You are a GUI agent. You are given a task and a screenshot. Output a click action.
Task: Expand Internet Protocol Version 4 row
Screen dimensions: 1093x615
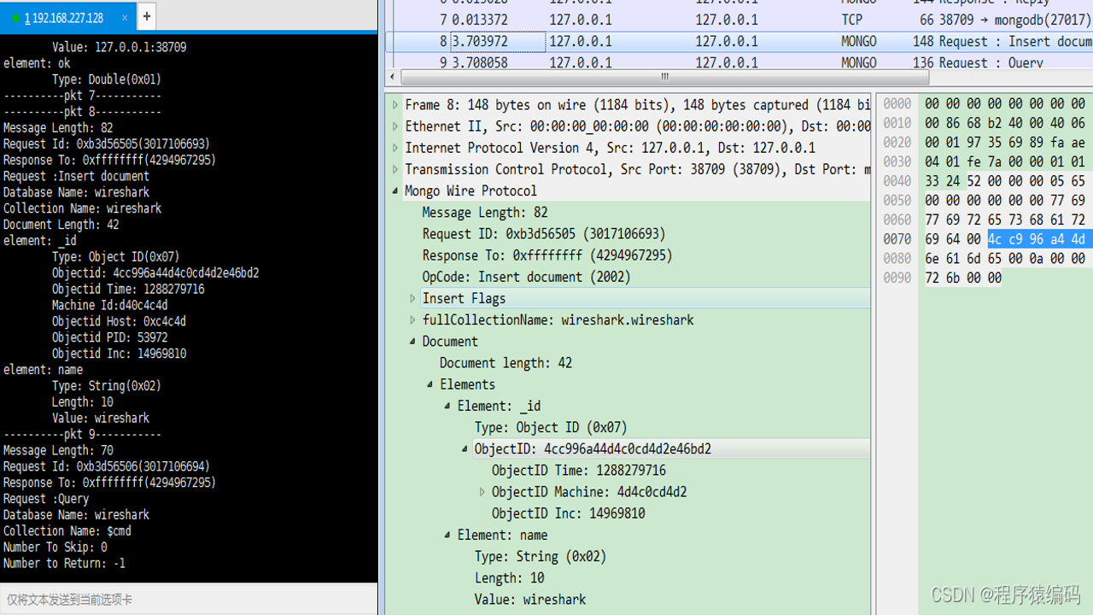395,147
